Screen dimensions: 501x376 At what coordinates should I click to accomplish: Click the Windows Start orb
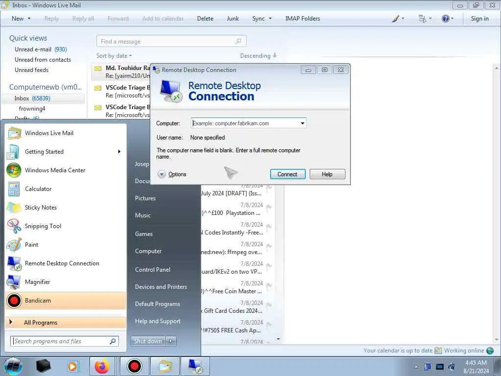[13, 366]
